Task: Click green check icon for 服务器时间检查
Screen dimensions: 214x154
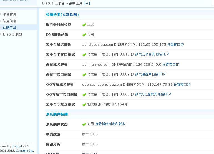Action: [84, 25]
